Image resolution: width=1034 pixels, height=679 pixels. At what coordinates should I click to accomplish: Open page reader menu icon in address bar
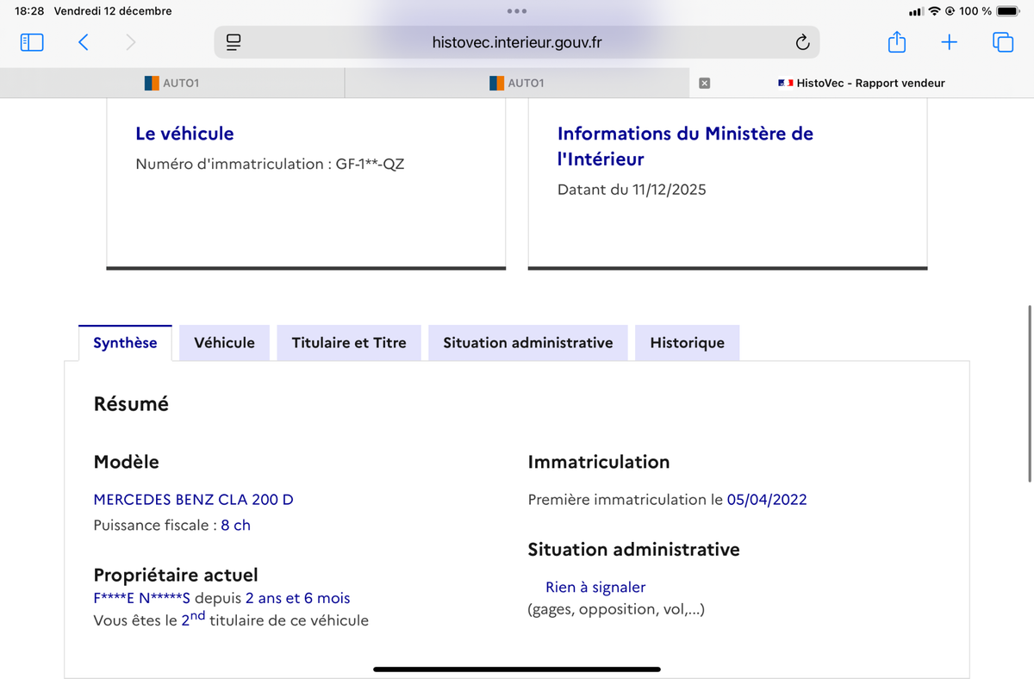[234, 42]
